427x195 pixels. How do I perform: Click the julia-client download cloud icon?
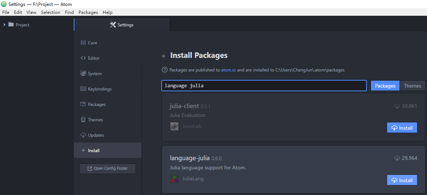pyautogui.click(x=397, y=106)
